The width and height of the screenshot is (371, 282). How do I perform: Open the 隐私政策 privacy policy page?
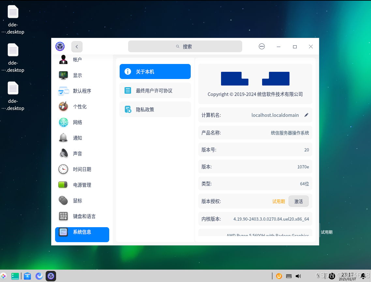[x=155, y=109]
